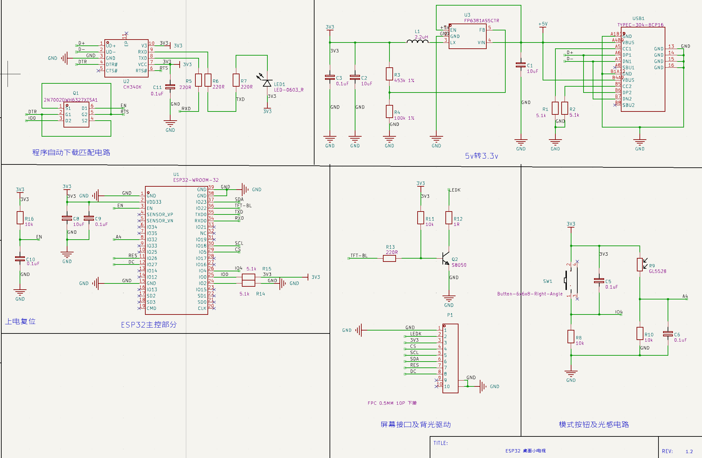Viewport: 702px width, 458px height.
Task: Click the C1 10uF capacitor symbol
Action: tap(521, 65)
